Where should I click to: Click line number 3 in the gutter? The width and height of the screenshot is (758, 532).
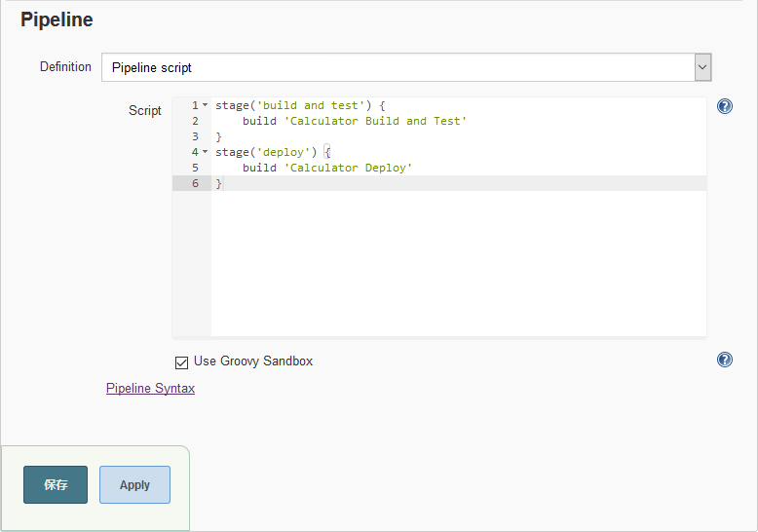[195, 136]
